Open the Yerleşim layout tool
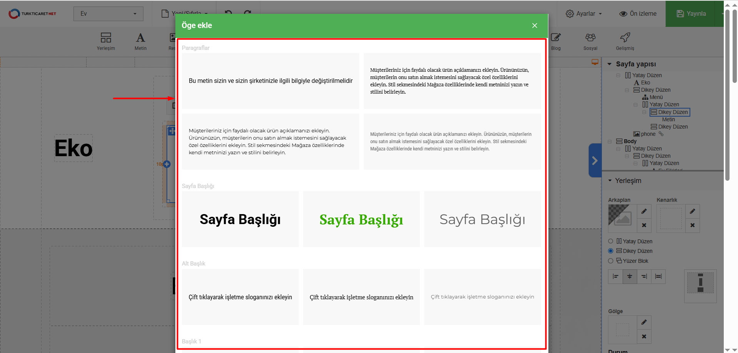 click(106, 41)
